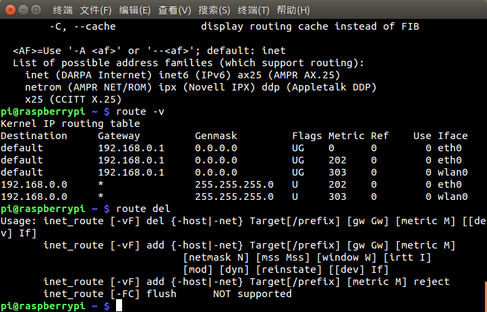Click the 'route -v' command text
The width and height of the screenshot is (487, 312).
(x=140, y=111)
